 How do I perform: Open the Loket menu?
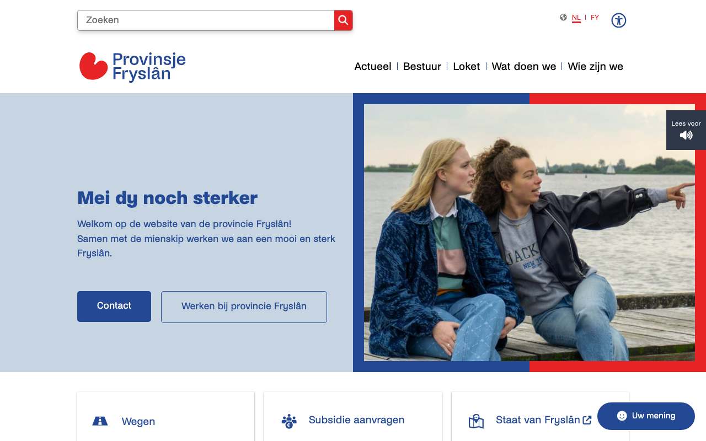pos(467,67)
